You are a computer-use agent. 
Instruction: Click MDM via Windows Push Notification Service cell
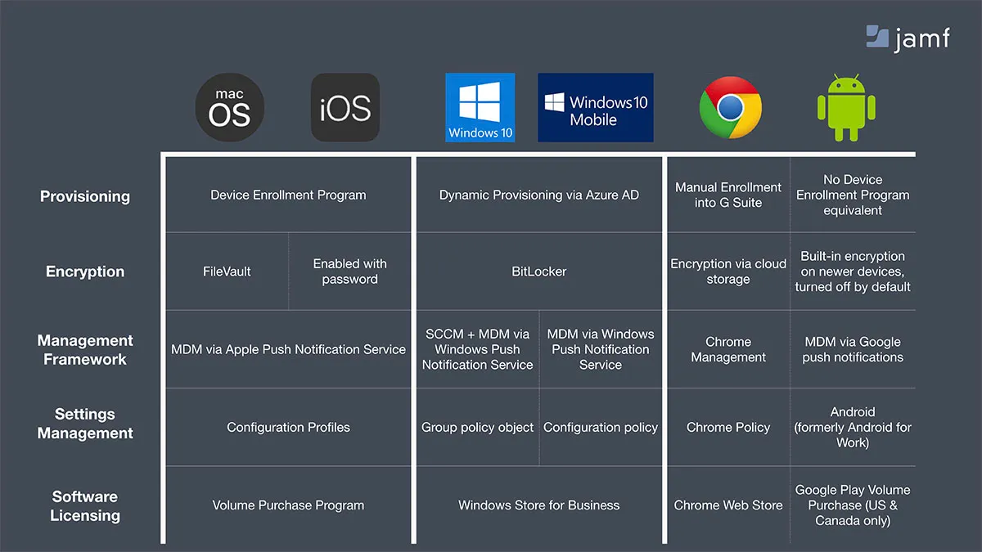tap(601, 349)
